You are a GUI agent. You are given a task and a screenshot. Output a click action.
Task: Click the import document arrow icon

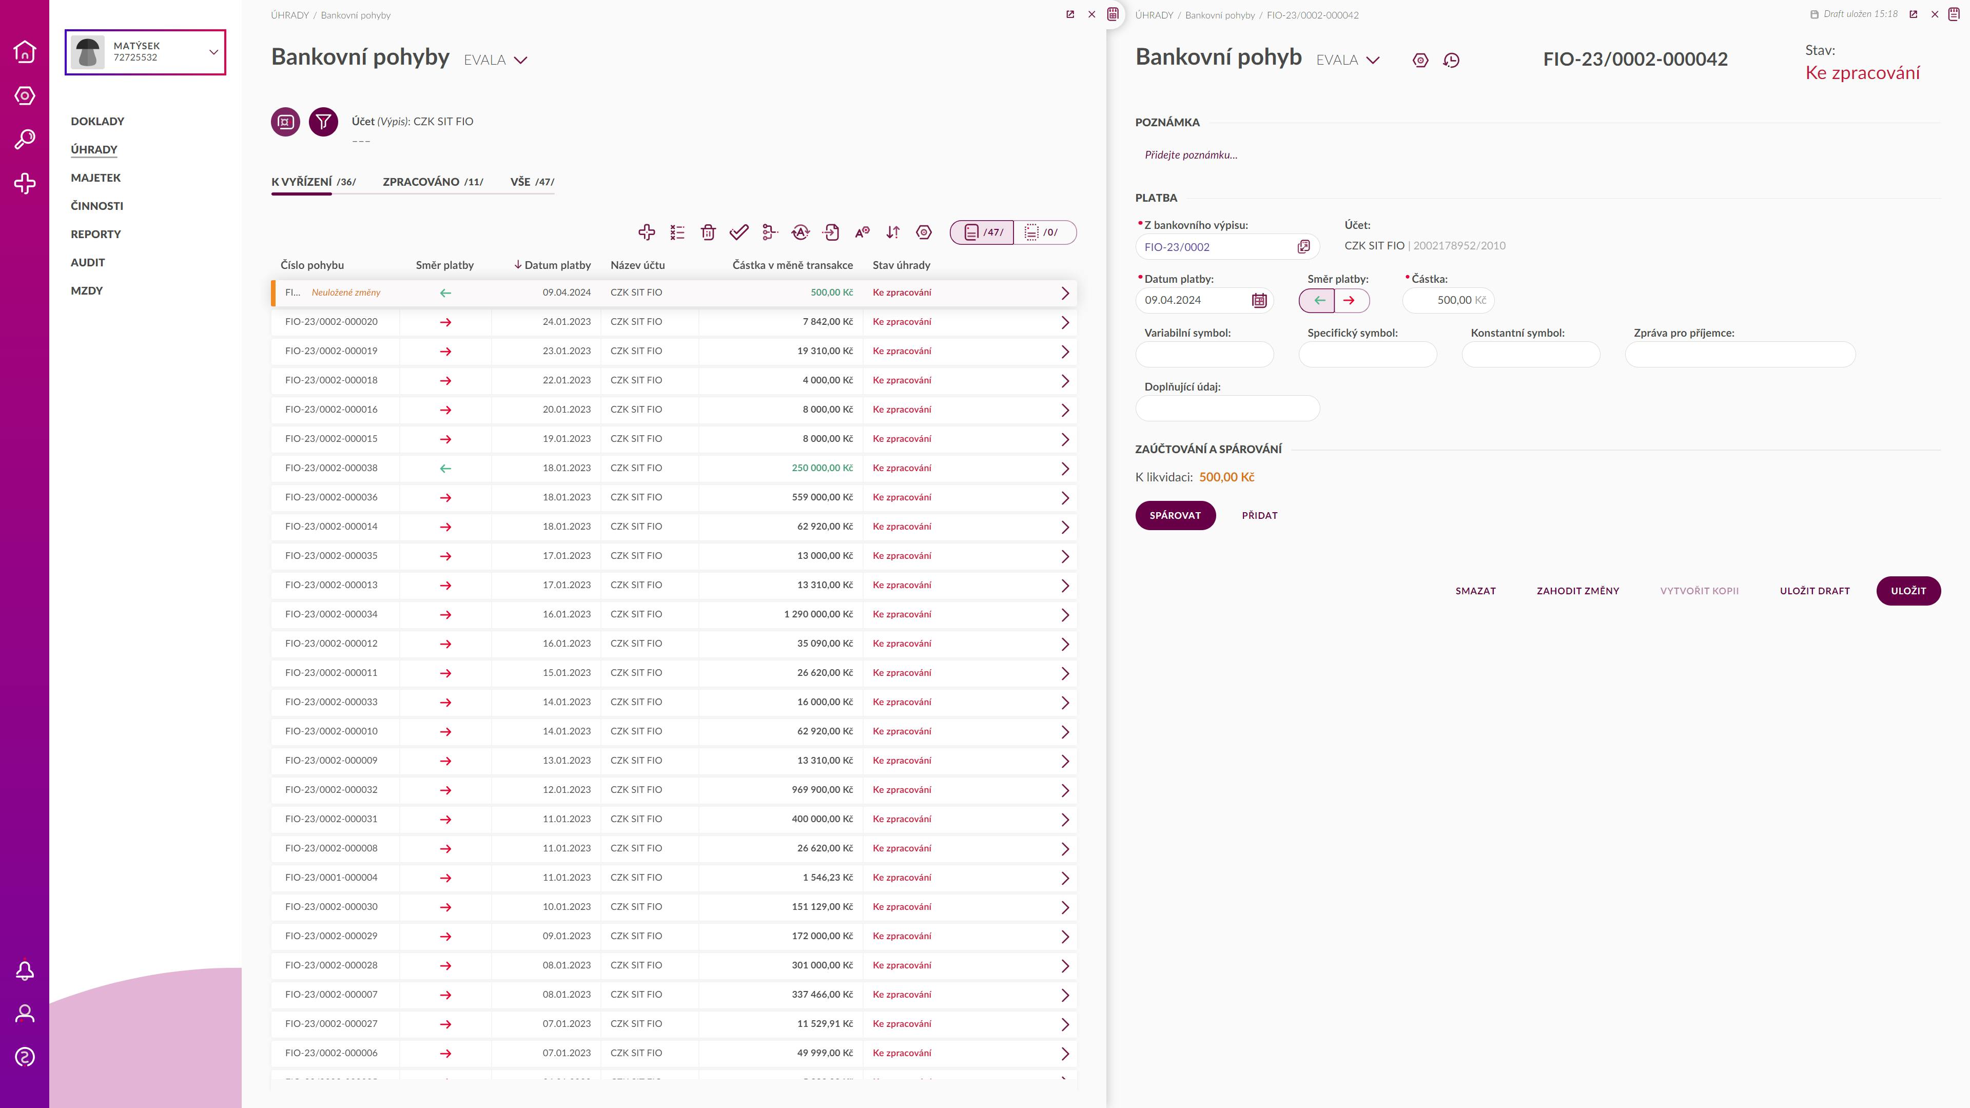coord(831,232)
